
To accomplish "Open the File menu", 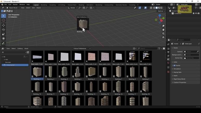I will [6, 5].
